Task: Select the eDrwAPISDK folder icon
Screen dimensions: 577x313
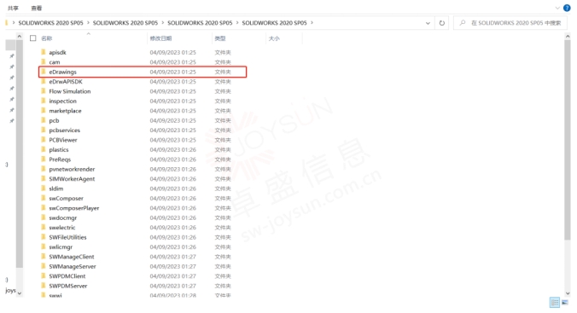Action: [43, 81]
